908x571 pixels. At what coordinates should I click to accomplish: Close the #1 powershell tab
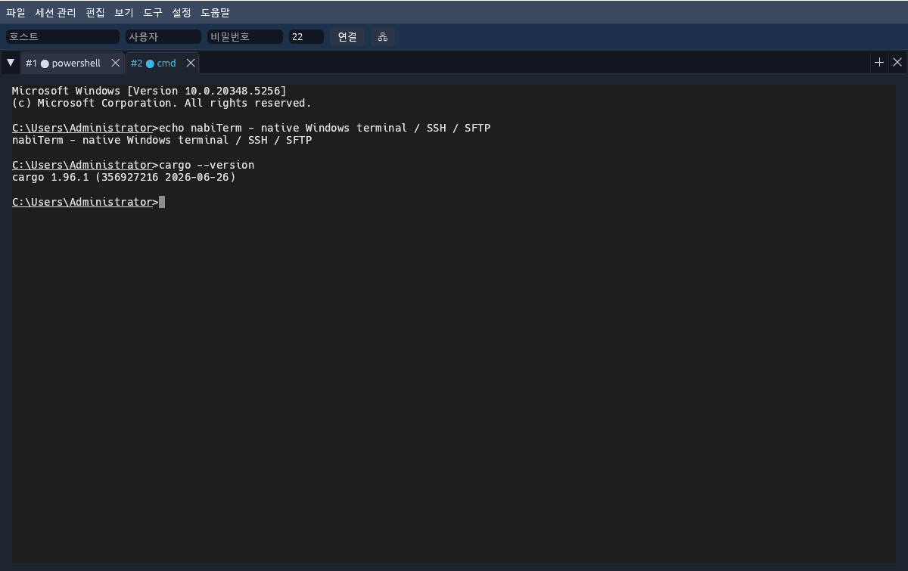click(x=115, y=63)
